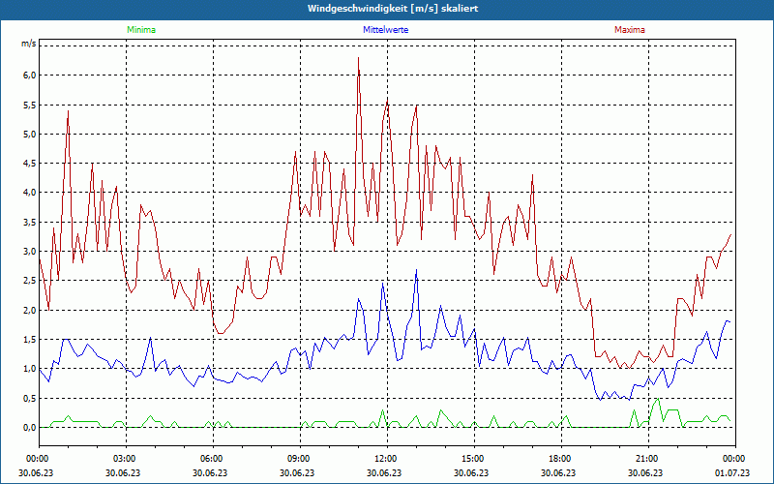
Task: Click the m/s unit label on y-axis
Action: click(28, 45)
